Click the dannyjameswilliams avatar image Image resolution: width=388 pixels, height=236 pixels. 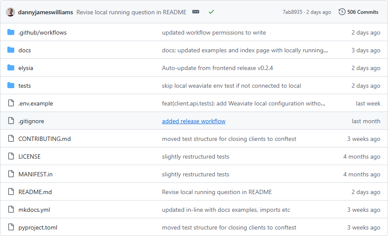[x=10, y=12]
